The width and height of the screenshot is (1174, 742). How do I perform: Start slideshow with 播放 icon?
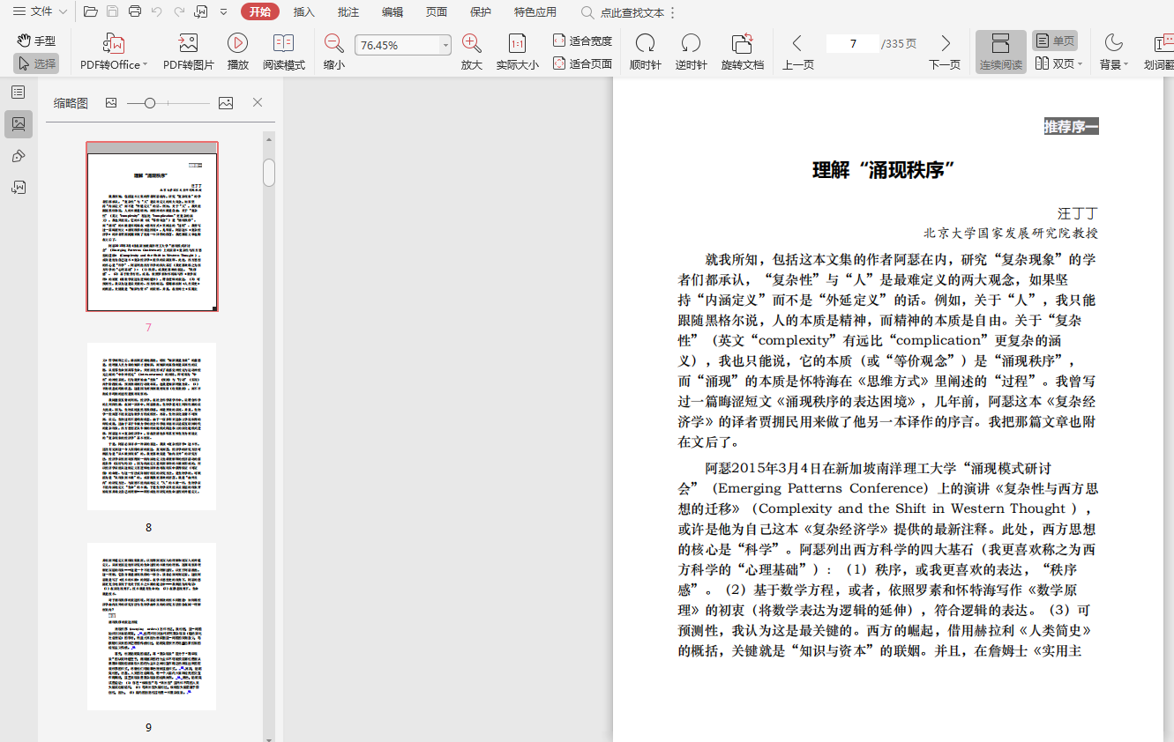[x=237, y=51]
